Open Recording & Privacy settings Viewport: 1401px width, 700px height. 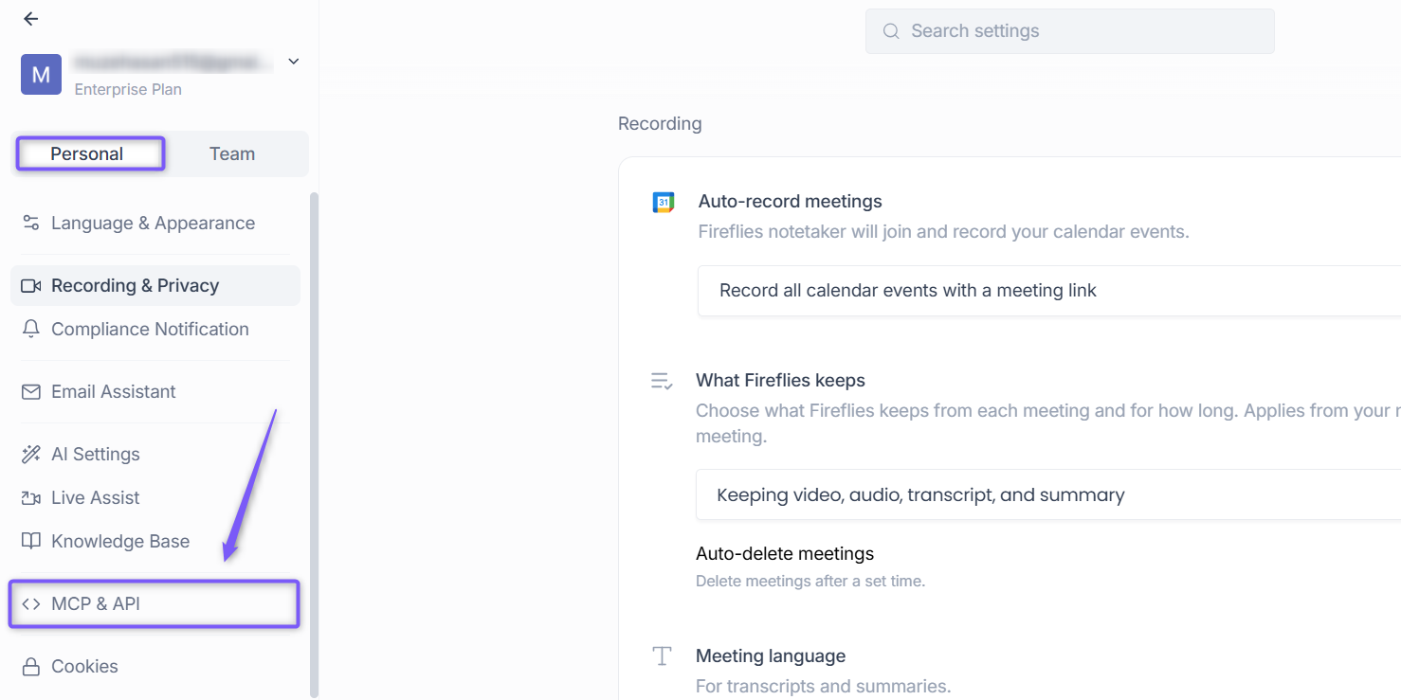coord(155,286)
